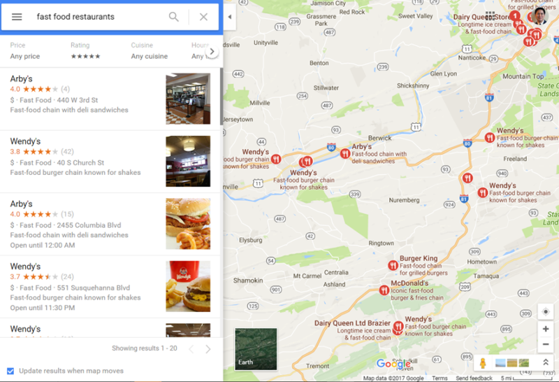Show your location on the map

(546, 311)
